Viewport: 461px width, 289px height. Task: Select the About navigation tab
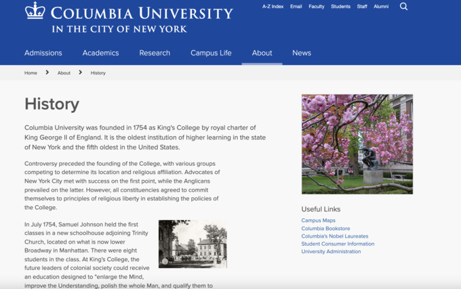[x=262, y=53]
